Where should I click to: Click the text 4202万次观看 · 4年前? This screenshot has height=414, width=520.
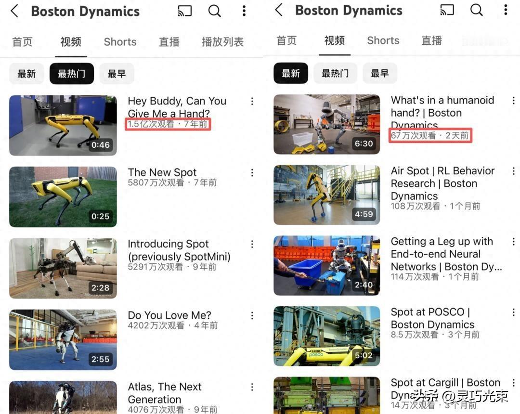coord(173,325)
